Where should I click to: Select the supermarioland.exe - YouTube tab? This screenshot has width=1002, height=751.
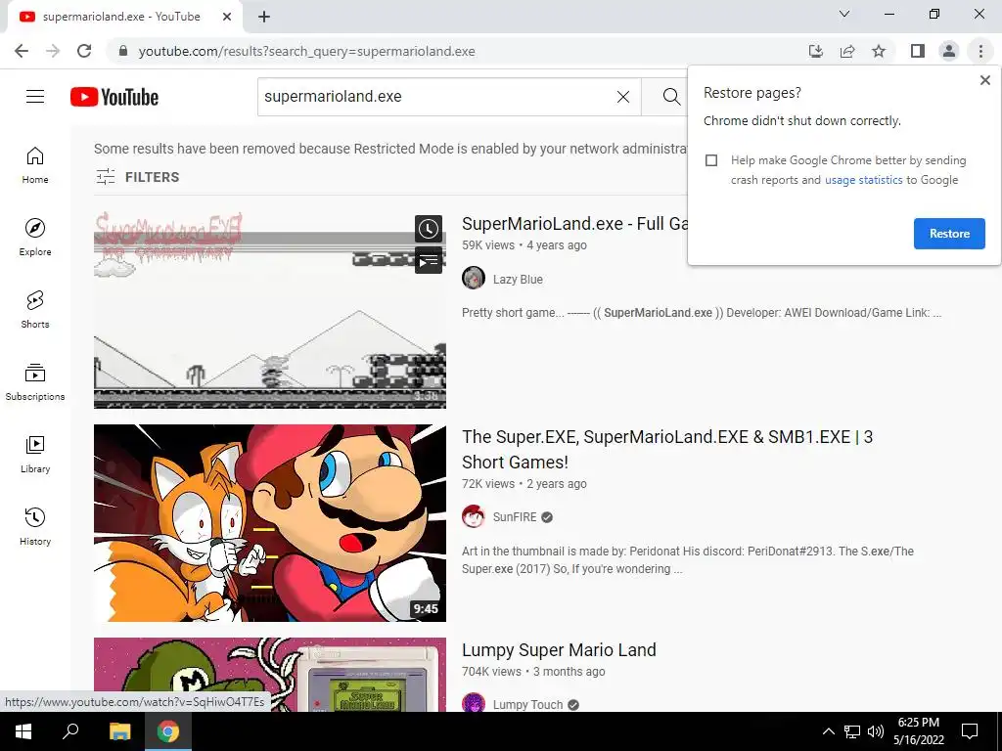(121, 17)
